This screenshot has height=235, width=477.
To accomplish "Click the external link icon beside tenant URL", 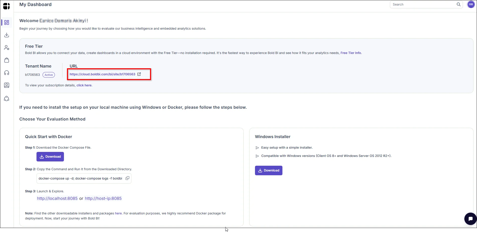I will (139, 74).
